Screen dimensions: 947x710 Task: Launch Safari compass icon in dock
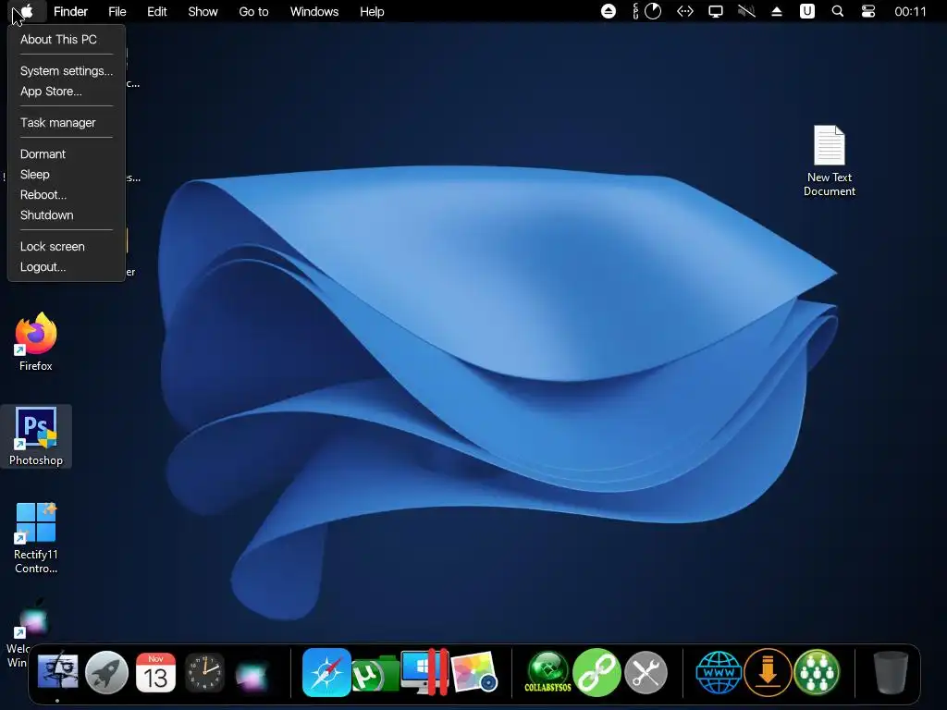pyautogui.click(x=326, y=673)
